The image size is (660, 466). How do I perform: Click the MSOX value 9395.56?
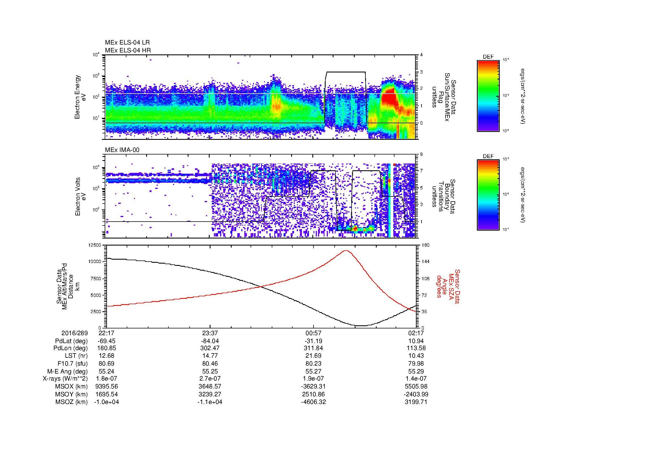(107, 387)
